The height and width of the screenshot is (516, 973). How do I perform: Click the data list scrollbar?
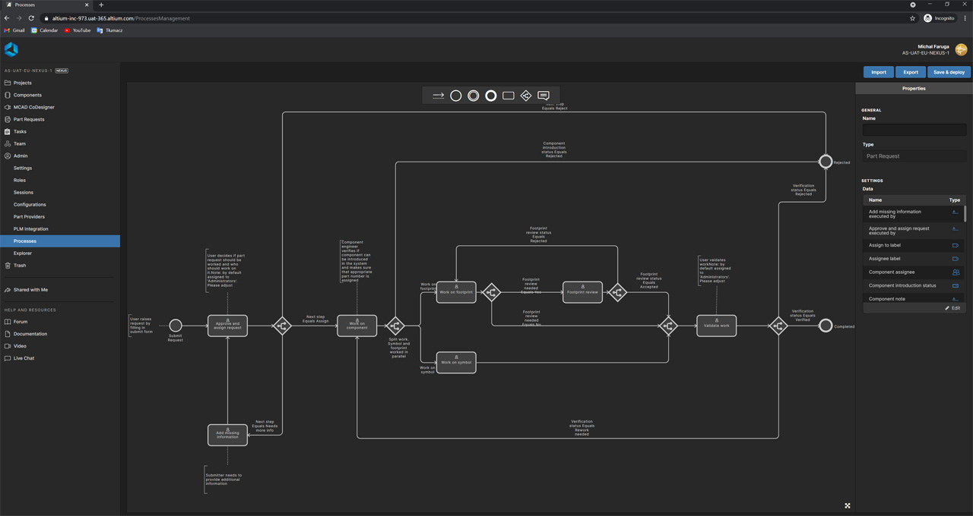965,215
